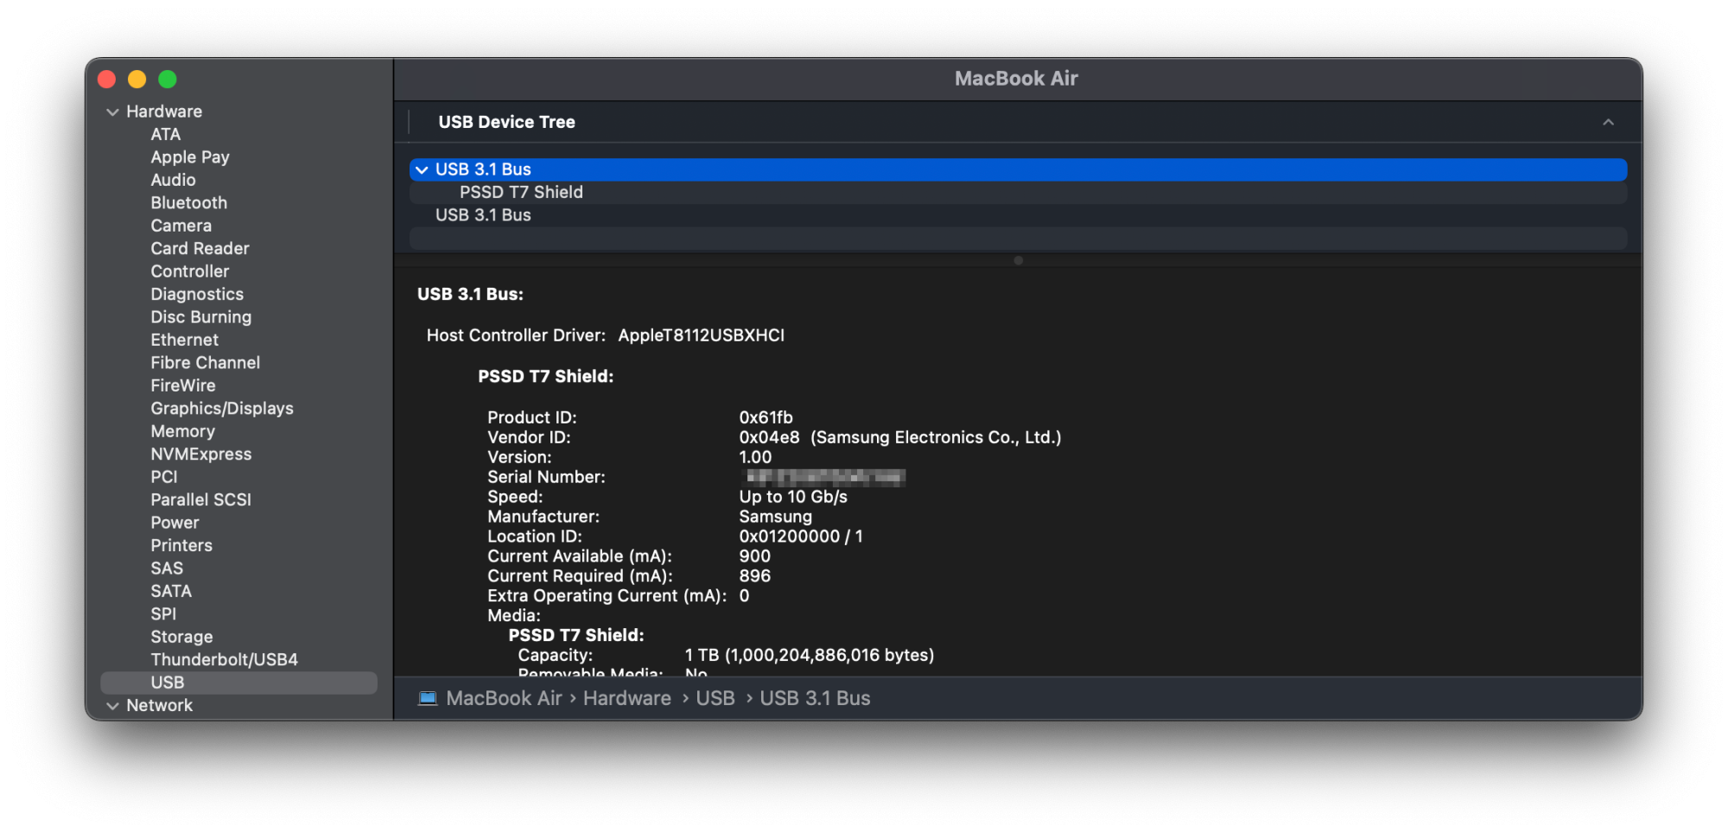Minimize window with the yellow button
The height and width of the screenshot is (833, 1728).
137,79
